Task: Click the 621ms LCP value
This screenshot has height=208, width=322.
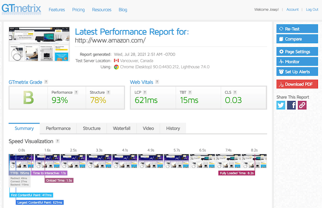Action: pos(146,100)
